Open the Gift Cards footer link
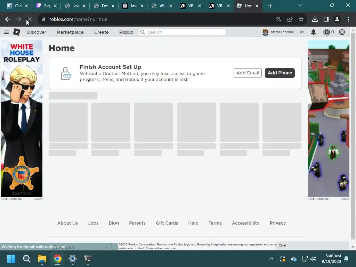 (167, 223)
